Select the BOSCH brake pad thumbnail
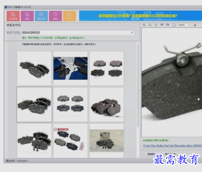202x172 pixels. [70, 141]
